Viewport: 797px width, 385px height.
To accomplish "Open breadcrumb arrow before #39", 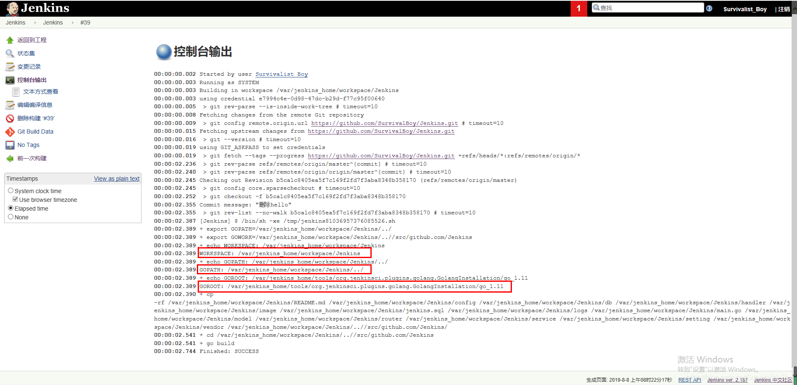I will [x=72, y=22].
